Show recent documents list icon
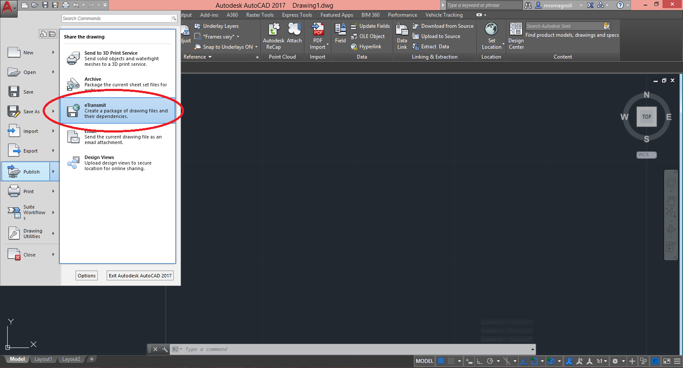Viewport: 683px width, 368px height. (x=43, y=34)
